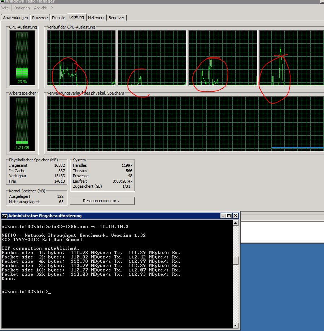Open the Optionen menu

[x=22, y=8]
